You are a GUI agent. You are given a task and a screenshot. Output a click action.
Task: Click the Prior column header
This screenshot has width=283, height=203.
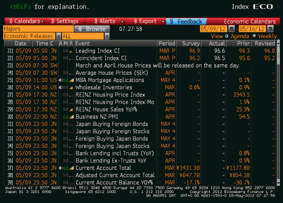tap(239, 43)
